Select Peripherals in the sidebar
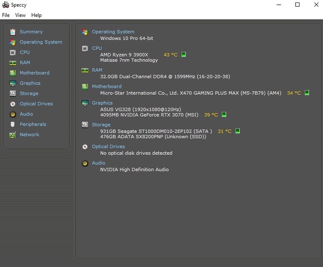 pos(33,124)
